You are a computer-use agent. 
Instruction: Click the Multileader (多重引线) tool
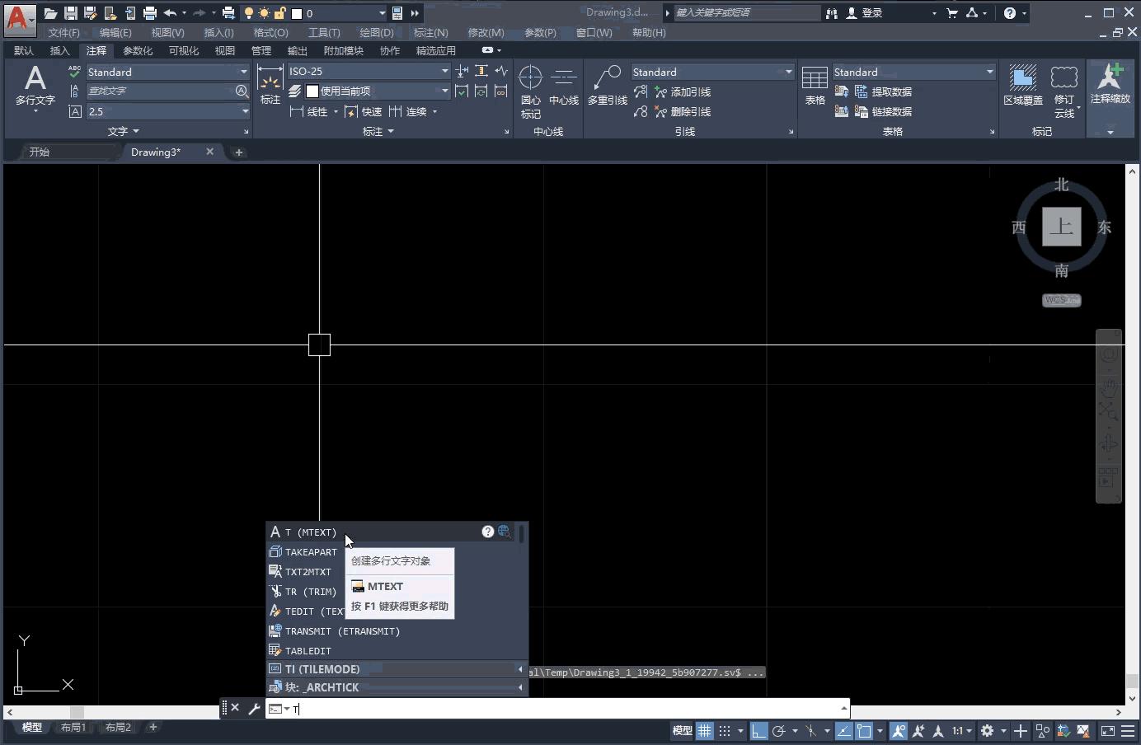(x=607, y=86)
